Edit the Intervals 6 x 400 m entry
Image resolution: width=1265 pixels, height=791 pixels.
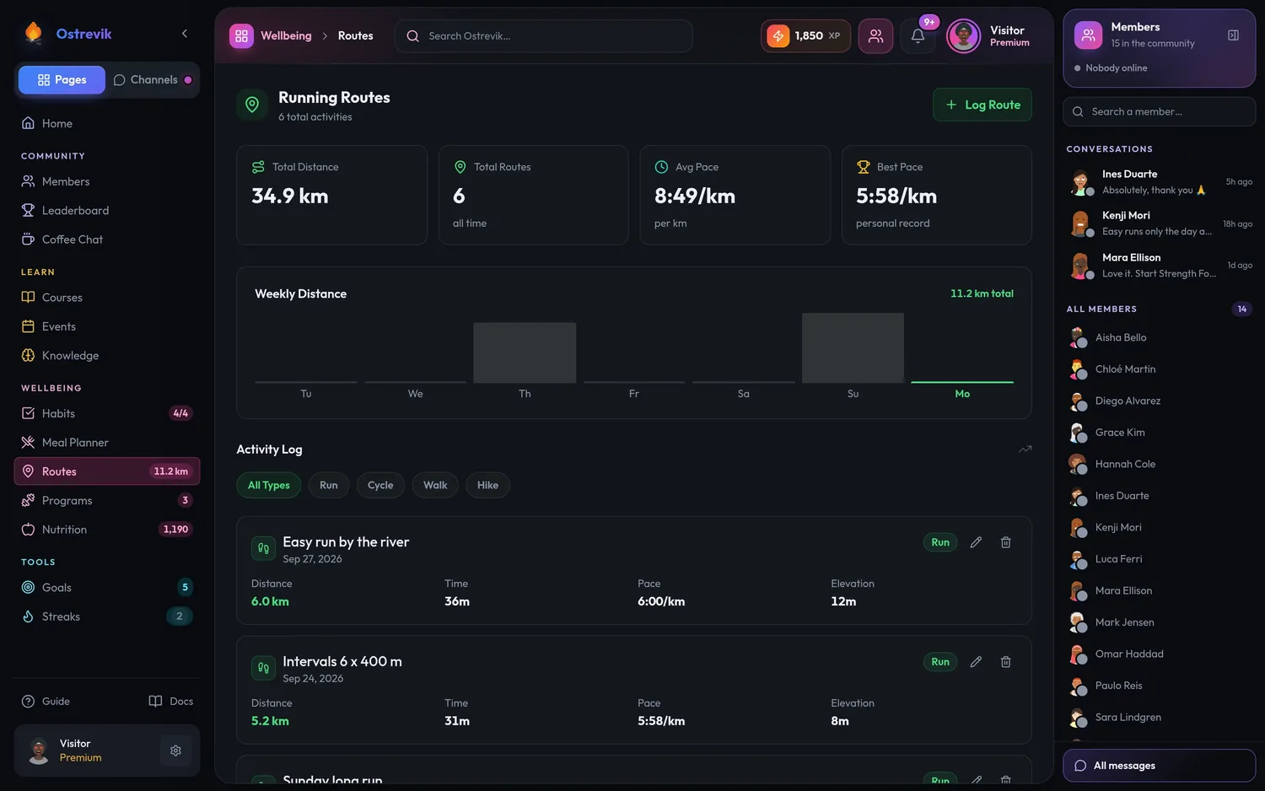click(x=976, y=662)
